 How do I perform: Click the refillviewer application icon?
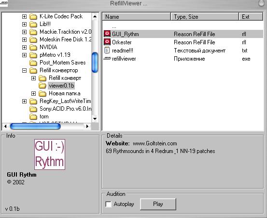[107, 59]
